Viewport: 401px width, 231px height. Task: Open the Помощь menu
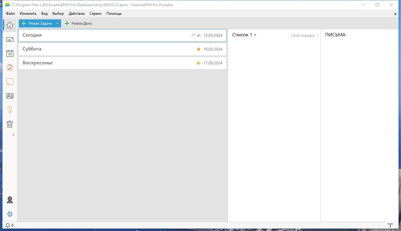tap(114, 14)
